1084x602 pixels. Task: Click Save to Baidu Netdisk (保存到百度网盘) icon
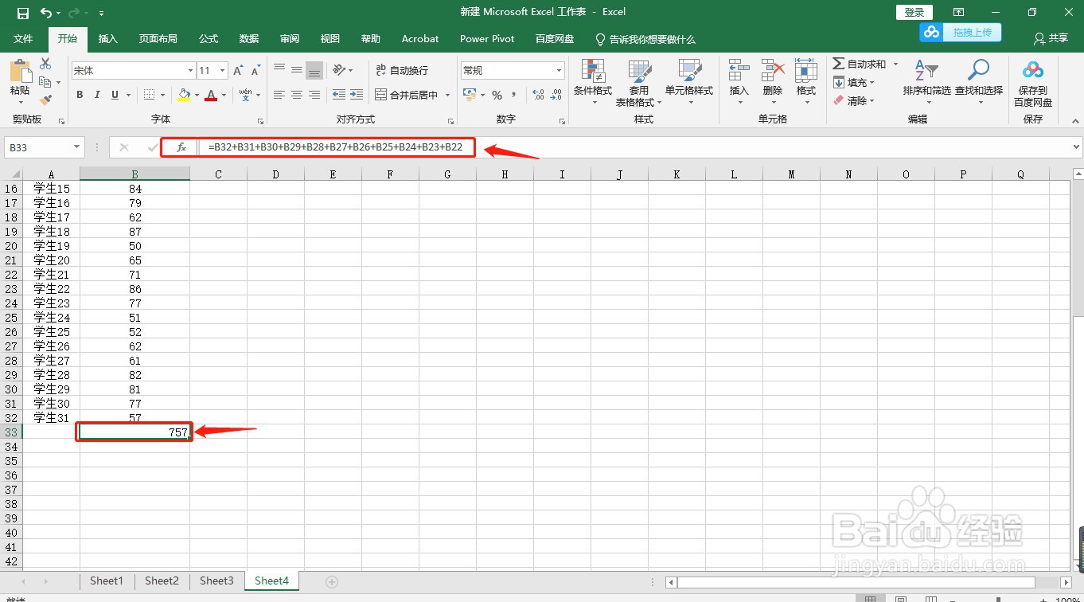(1033, 83)
